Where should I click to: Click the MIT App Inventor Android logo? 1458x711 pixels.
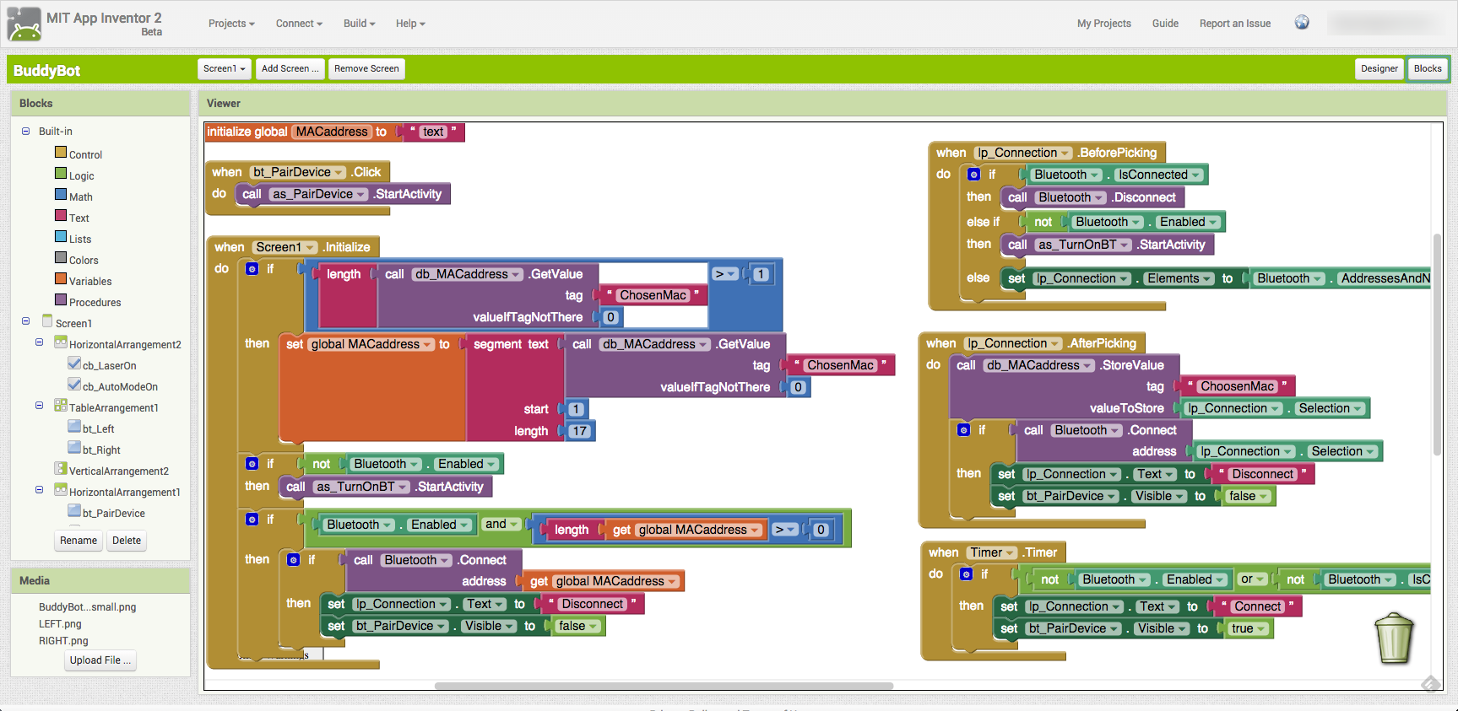coord(24,24)
